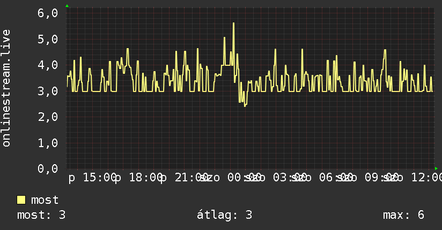Viewport: 442px width, 230px height.
Task: Click the highest peak of the yellow line
Action: (x=233, y=23)
